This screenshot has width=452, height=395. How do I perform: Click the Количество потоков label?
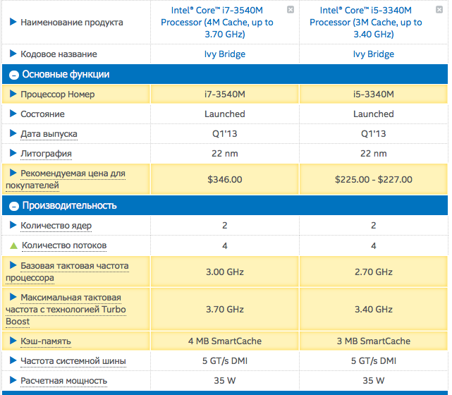(64, 245)
